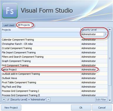The image size is (113, 111).
Task: Click the Projects column header
Action: coord(41,30)
